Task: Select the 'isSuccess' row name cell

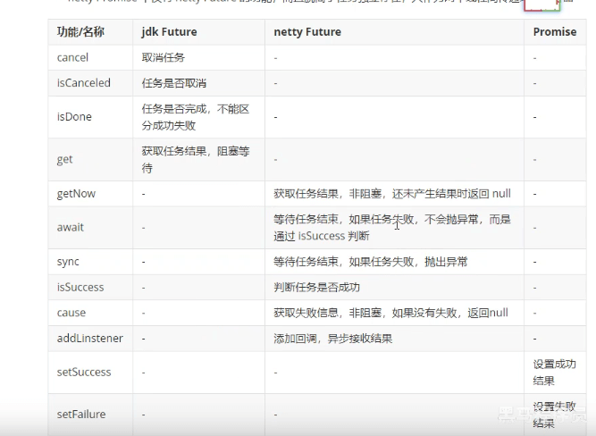Action: (90, 288)
